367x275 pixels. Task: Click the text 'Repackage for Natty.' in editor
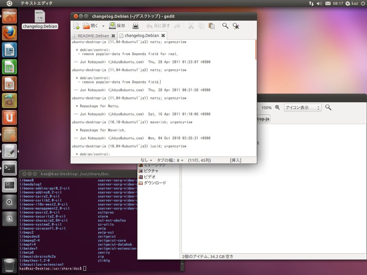[99, 106]
